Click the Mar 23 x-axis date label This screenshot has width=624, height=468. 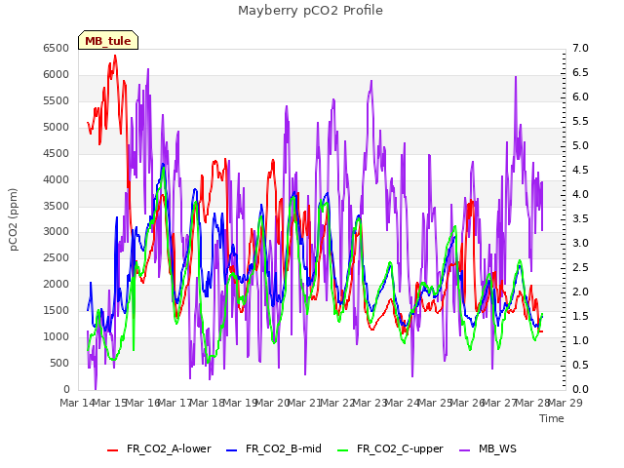point(370,403)
